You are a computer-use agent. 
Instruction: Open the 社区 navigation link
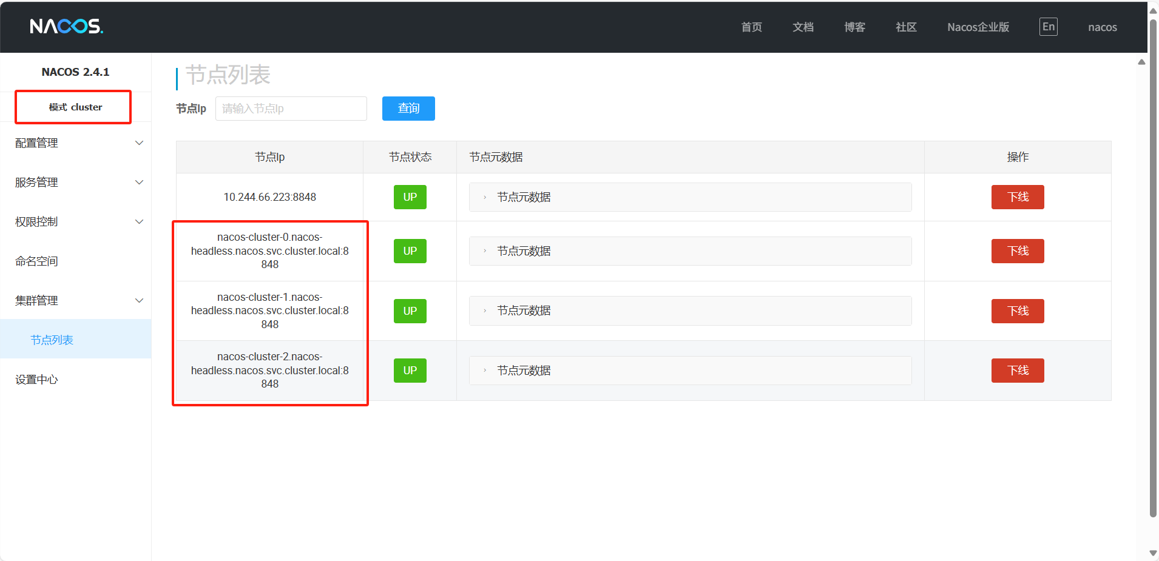click(x=906, y=27)
